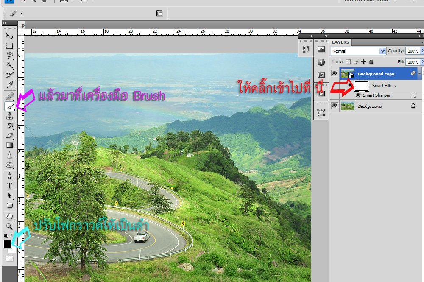Click the black foreground color swatch
This screenshot has width=424, height=282.
pyautogui.click(x=8, y=244)
